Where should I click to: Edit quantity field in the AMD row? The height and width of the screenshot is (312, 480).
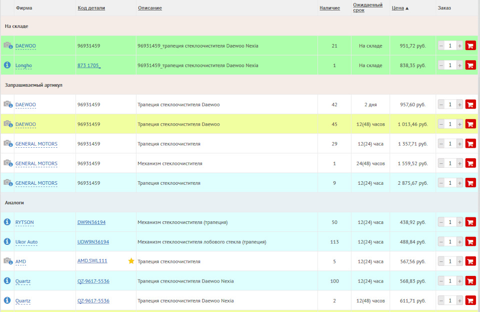click(x=450, y=261)
